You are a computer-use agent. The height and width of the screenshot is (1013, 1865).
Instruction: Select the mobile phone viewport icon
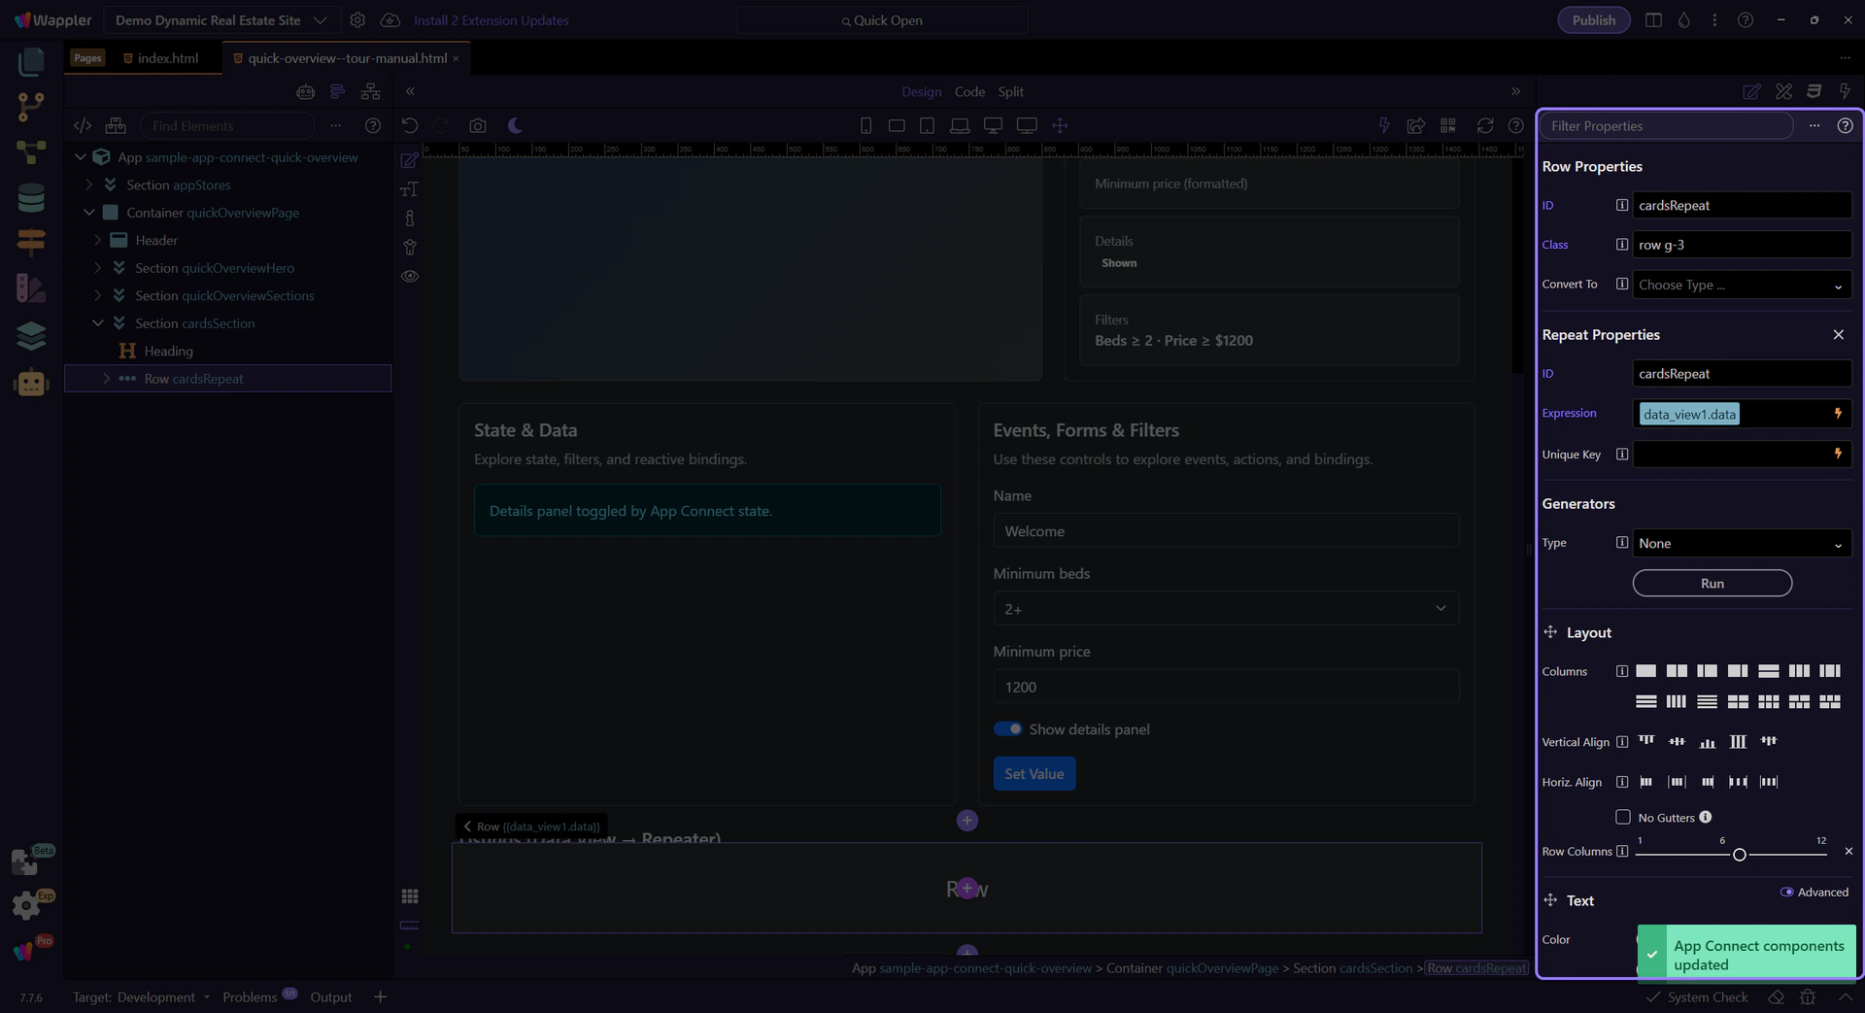[865, 125]
